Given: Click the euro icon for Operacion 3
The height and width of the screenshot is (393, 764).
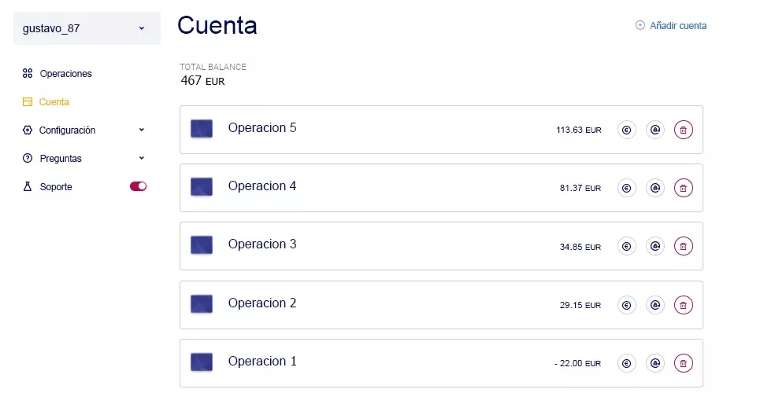Looking at the screenshot, I should 626,247.
